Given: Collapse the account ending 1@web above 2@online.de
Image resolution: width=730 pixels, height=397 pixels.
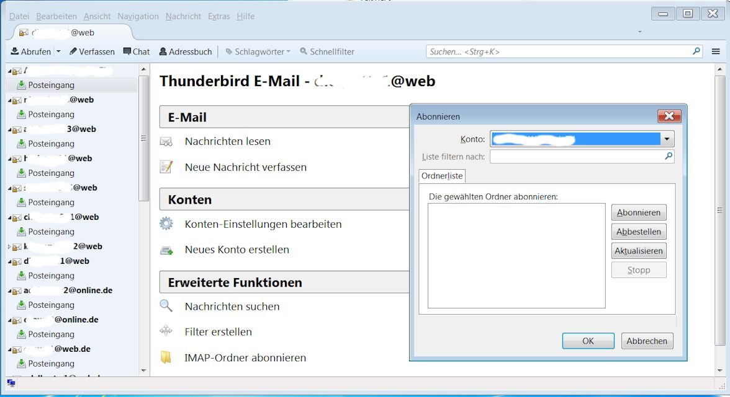Looking at the screenshot, I should tap(10, 261).
